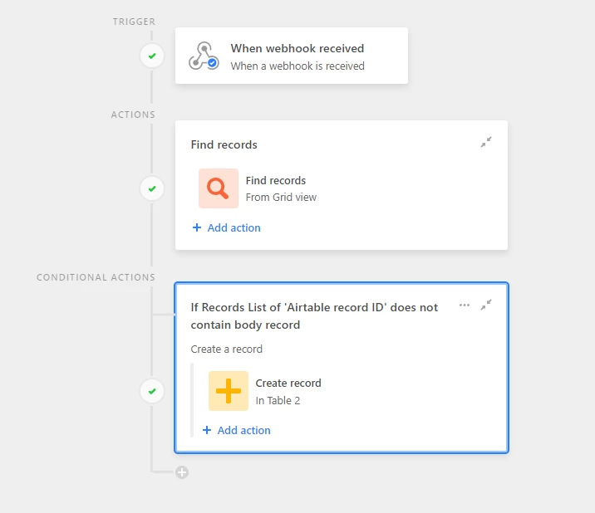This screenshot has width=595, height=513.
Task: Click the webhook trigger icon
Action: click(x=204, y=56)
